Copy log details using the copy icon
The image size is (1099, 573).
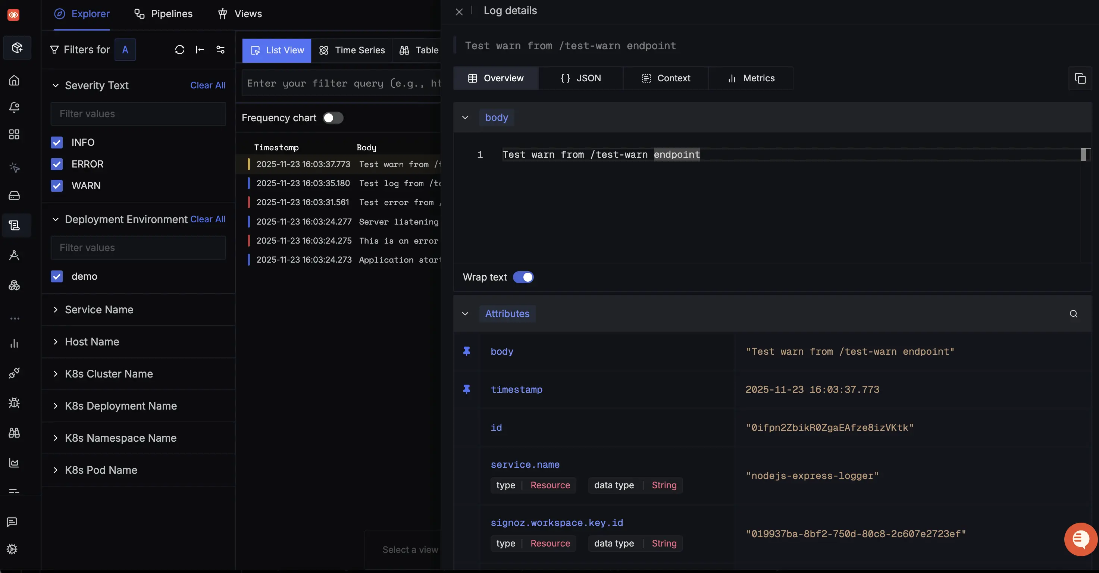pos(1081,78)
